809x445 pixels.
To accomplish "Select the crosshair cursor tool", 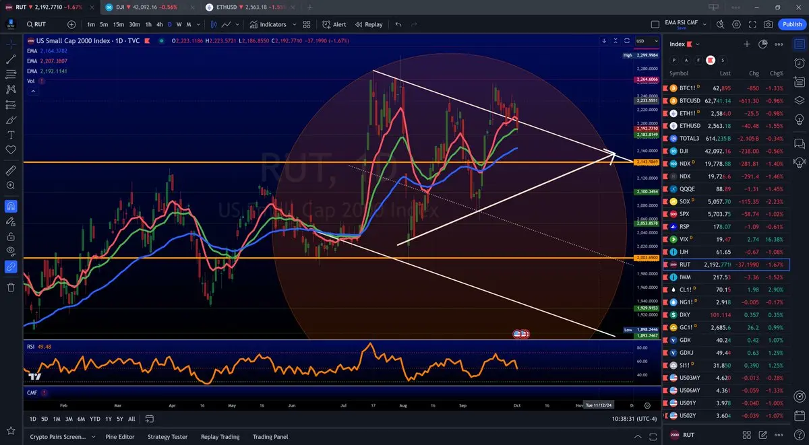I will pyautogui.click(x=11, y=44).
